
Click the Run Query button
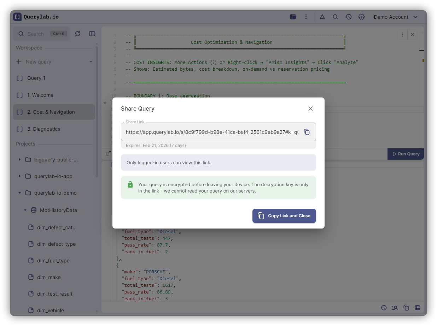(x=405, y=154)
